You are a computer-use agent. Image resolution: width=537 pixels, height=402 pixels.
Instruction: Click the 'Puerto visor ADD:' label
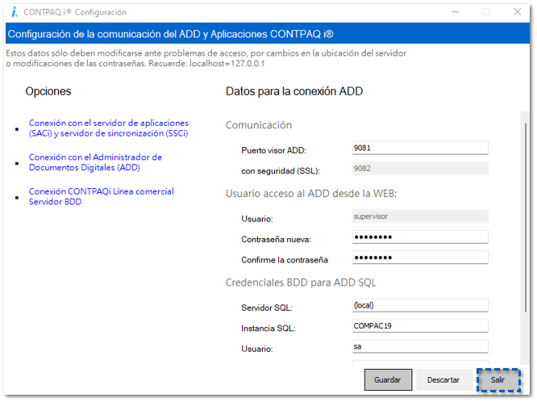(x=273, y=150)
